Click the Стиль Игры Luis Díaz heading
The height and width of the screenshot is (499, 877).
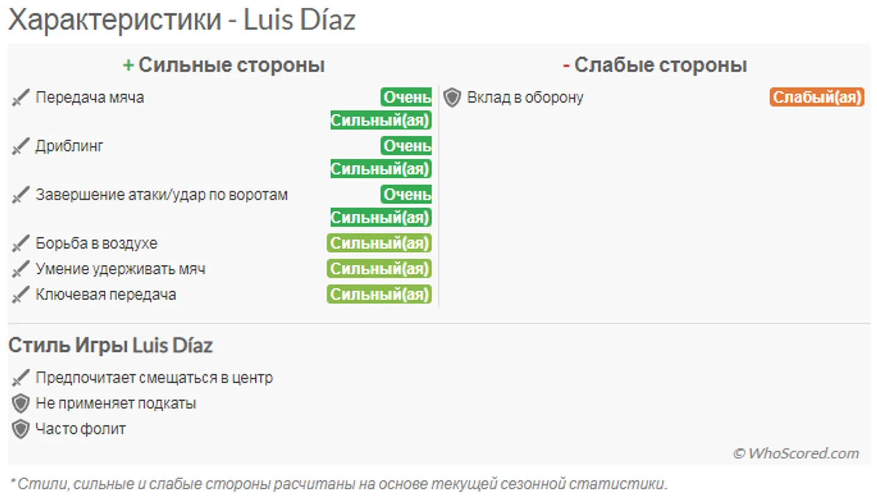pos(111,345)
